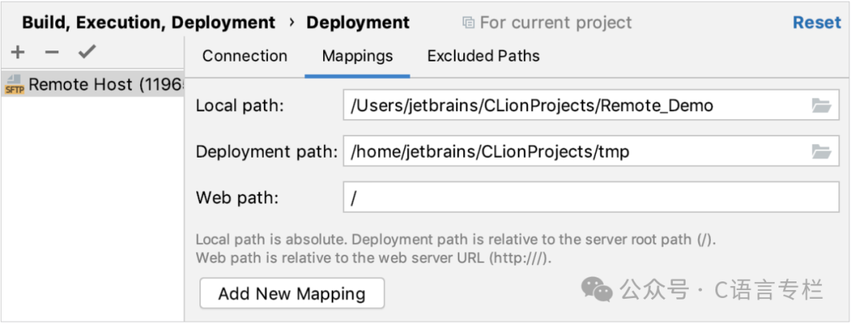
Task: Mark server as default with checkmark icon
Action: point(87,51)
